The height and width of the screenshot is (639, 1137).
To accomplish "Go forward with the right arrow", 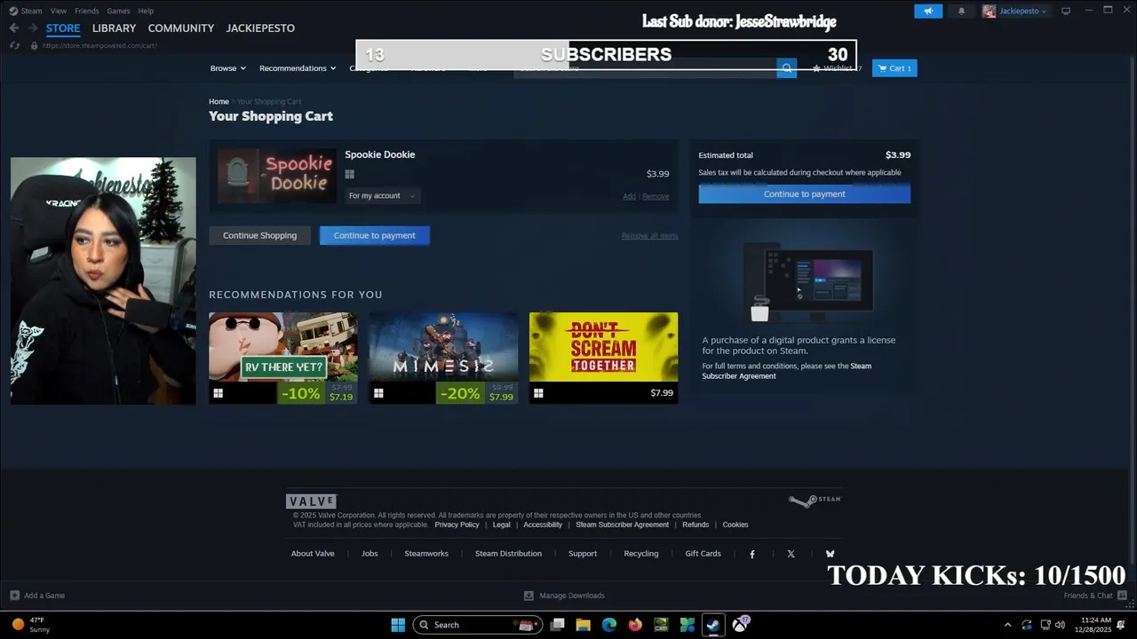I will (x=32, y=28).
